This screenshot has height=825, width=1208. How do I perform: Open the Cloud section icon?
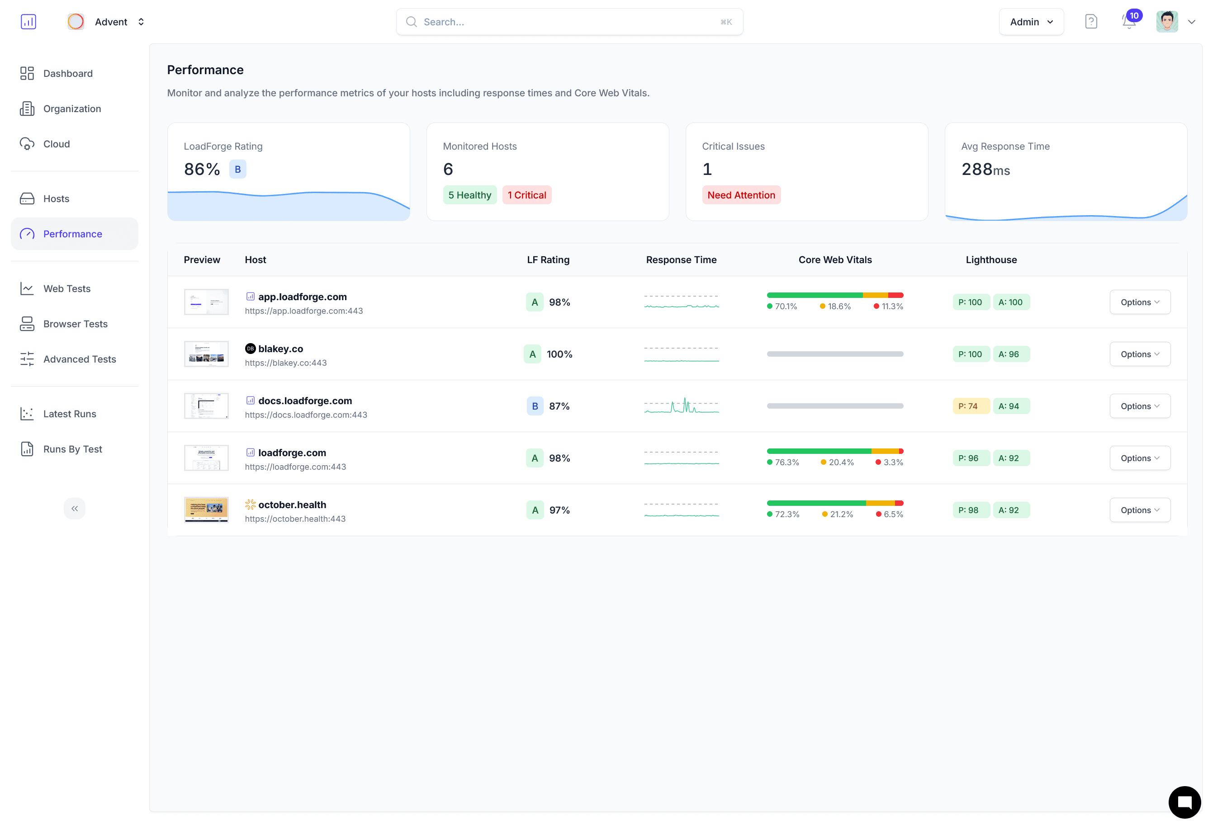[28, 144]
